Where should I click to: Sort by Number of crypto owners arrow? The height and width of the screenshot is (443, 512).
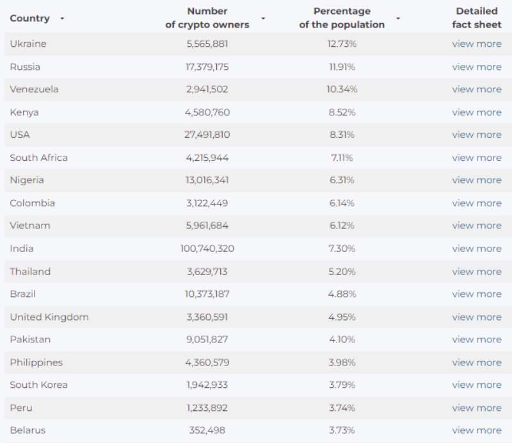[x=263, y=19]
